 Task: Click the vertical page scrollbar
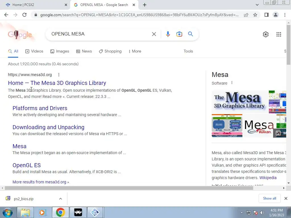[288, 45]
